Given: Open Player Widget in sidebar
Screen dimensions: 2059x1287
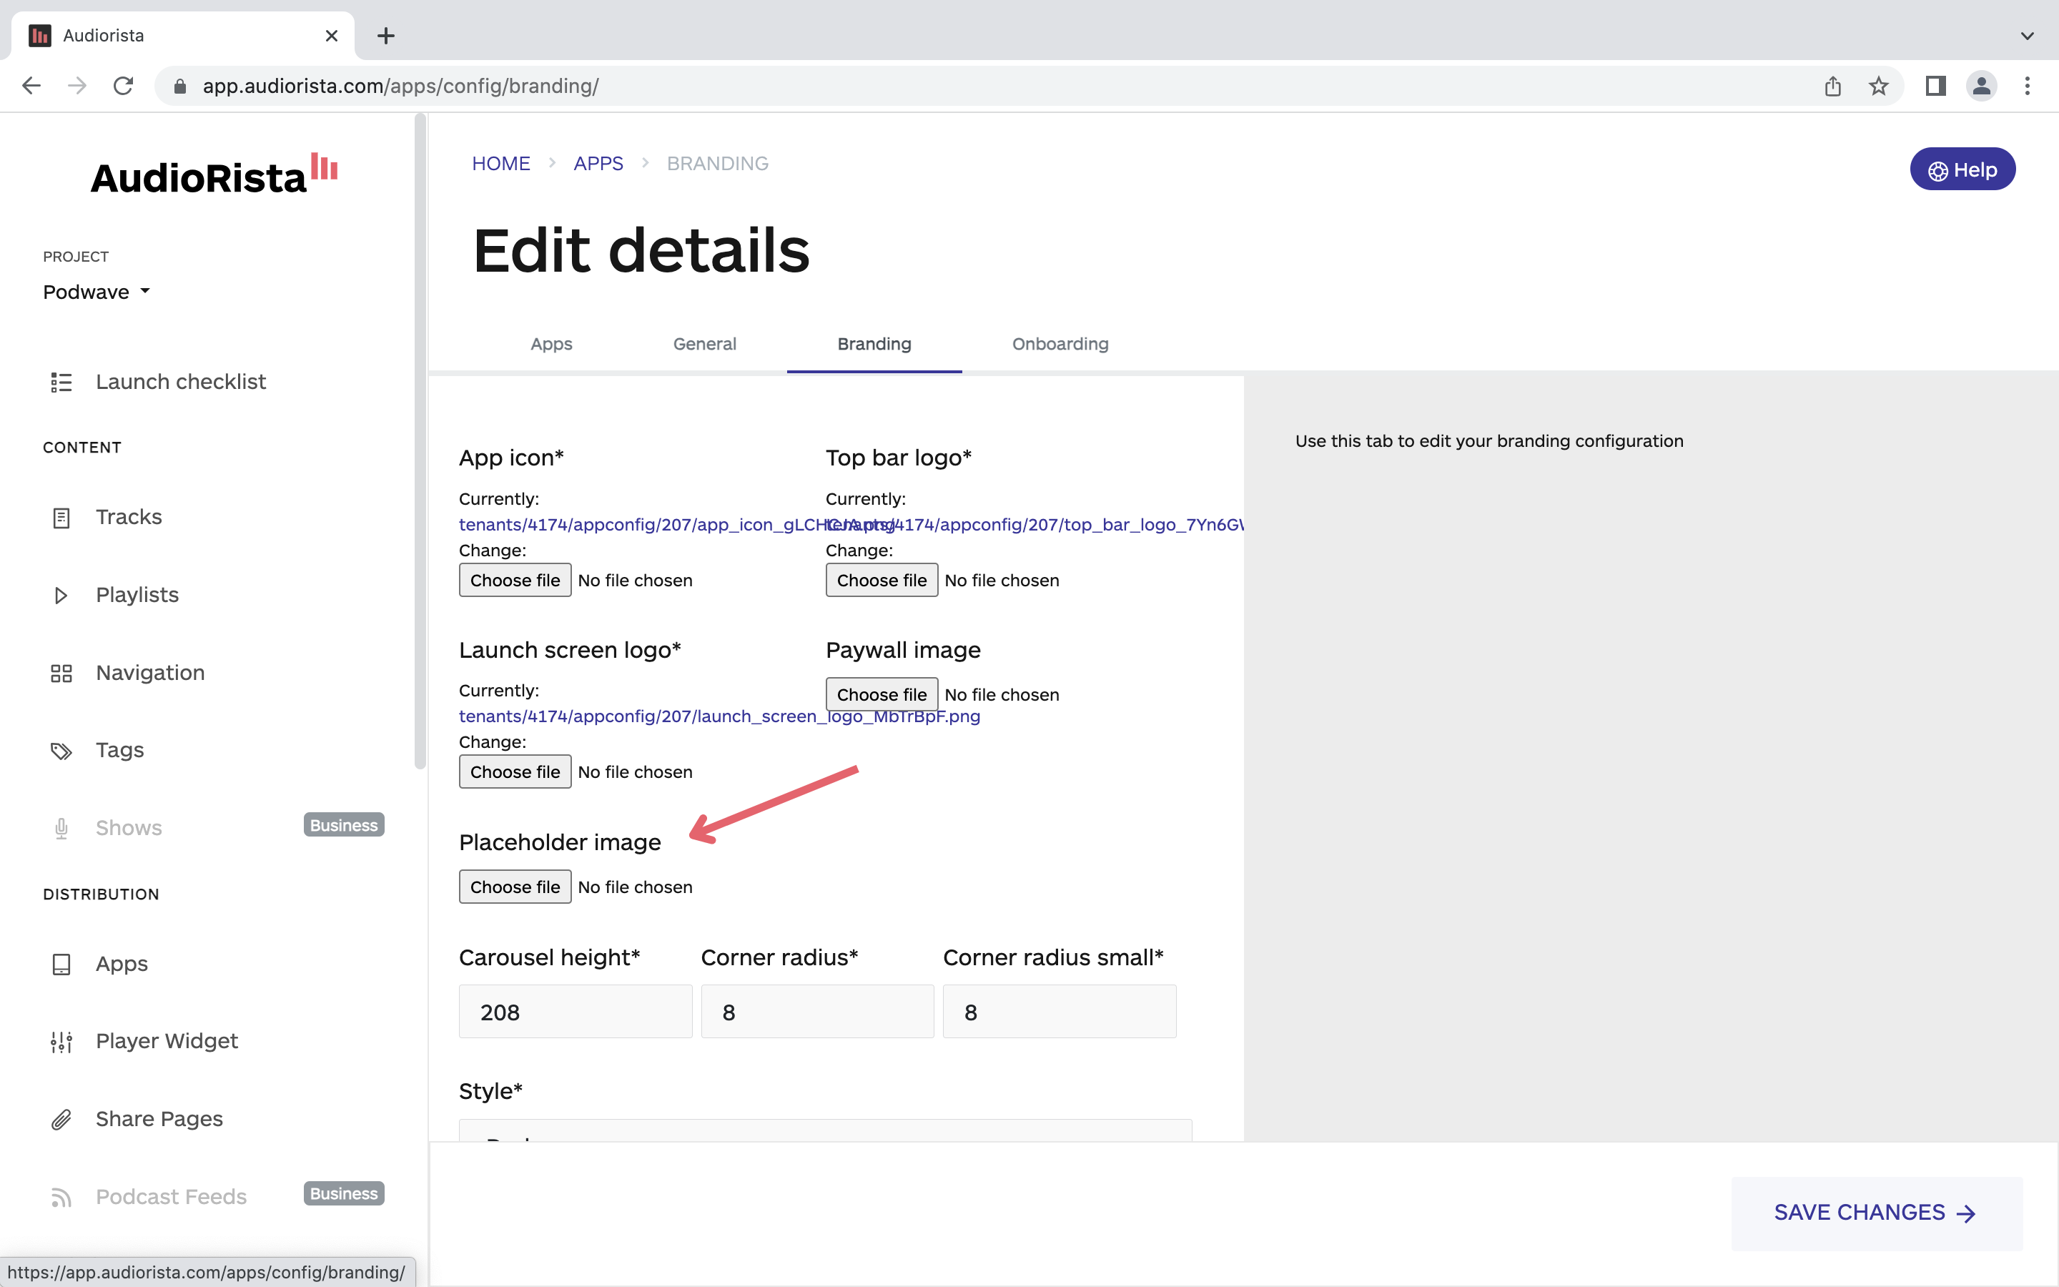Looking at the screenshot, I should pos(167,1042).
